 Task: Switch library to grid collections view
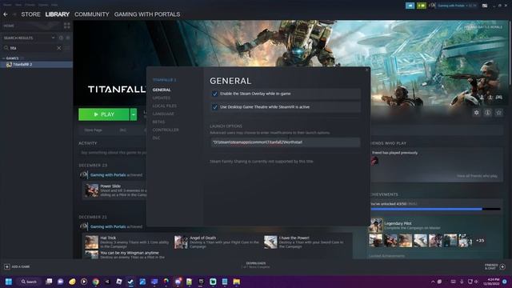click(x=67, y=26)
